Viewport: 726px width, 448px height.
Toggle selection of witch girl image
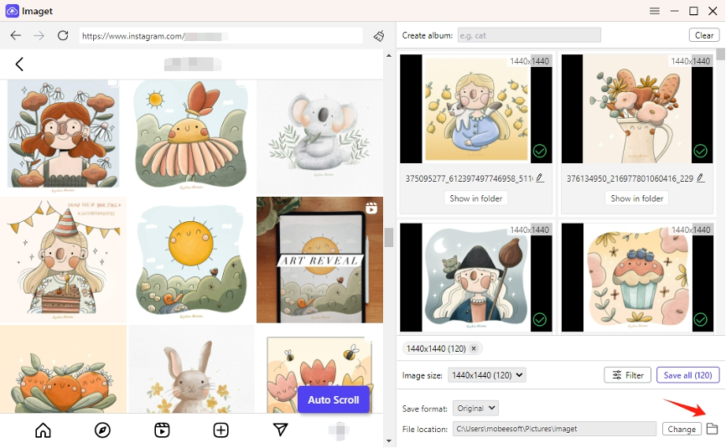539,320
